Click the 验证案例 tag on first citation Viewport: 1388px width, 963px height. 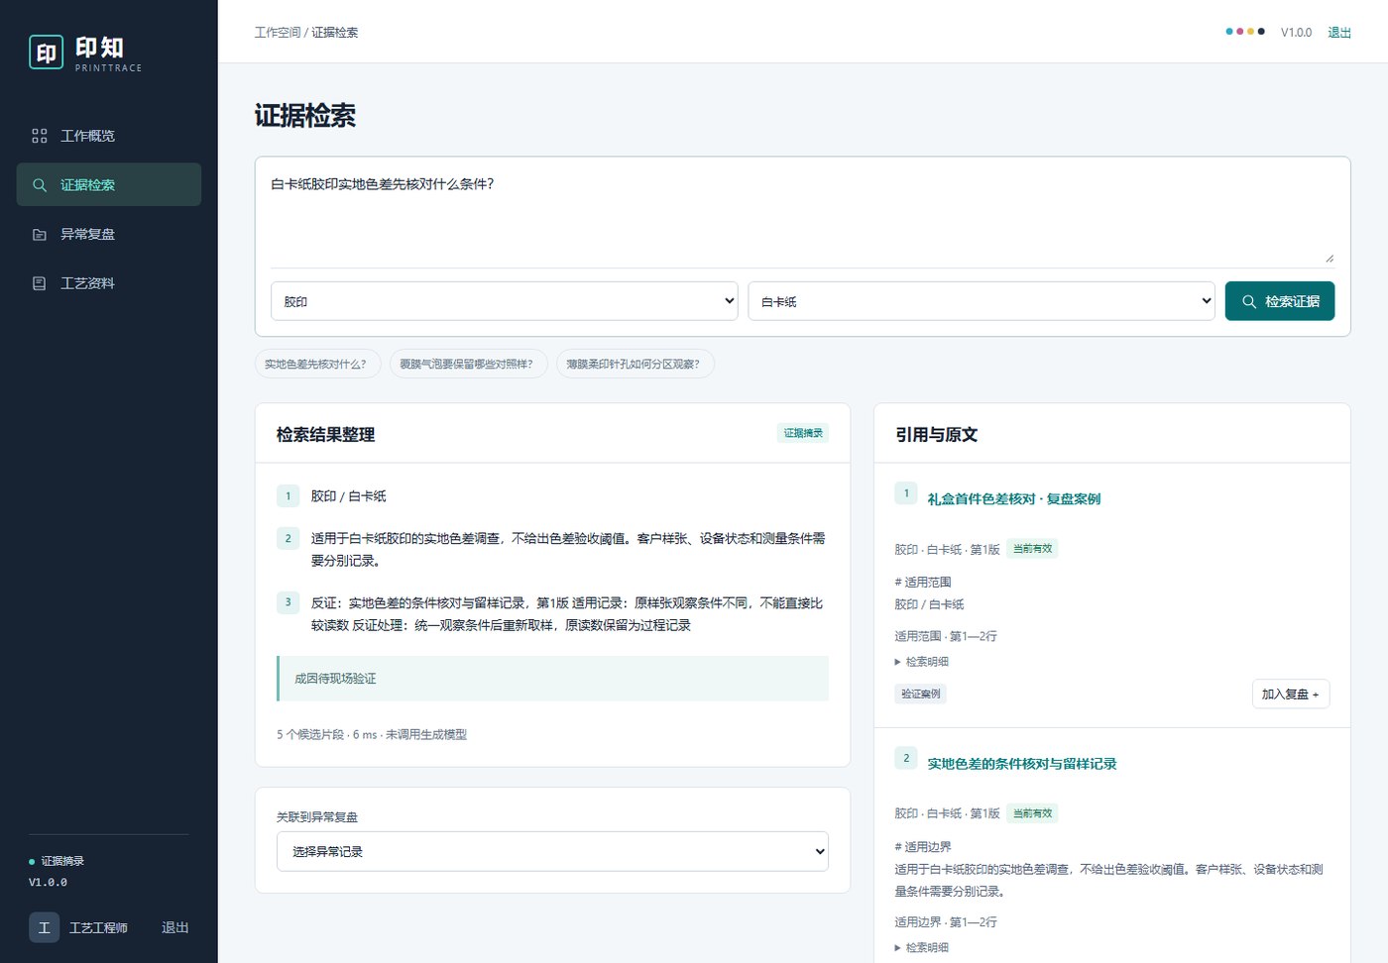coord(921,694)
